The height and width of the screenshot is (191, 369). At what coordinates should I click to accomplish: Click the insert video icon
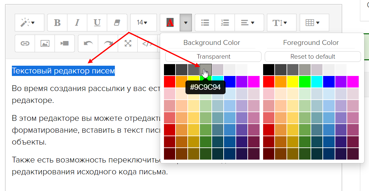click(x=65, y=44)
